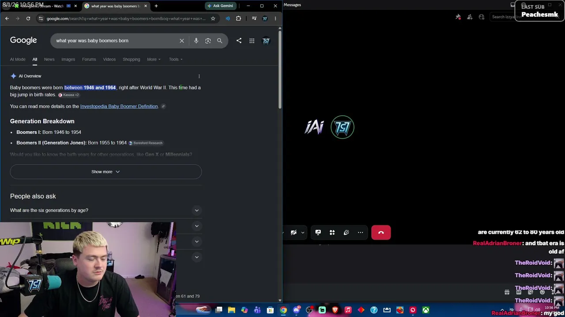Image resolution: width=565 pixels, height=317 pixels.
Task: Click the Ask Gemini button
Action: (220, 6)
